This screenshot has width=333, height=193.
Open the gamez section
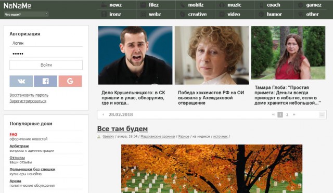tap(313, 5)
